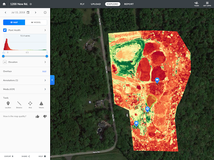Click the EXPORT button
The width and height of the screenshot is (214, 160).
coord(9,156)
